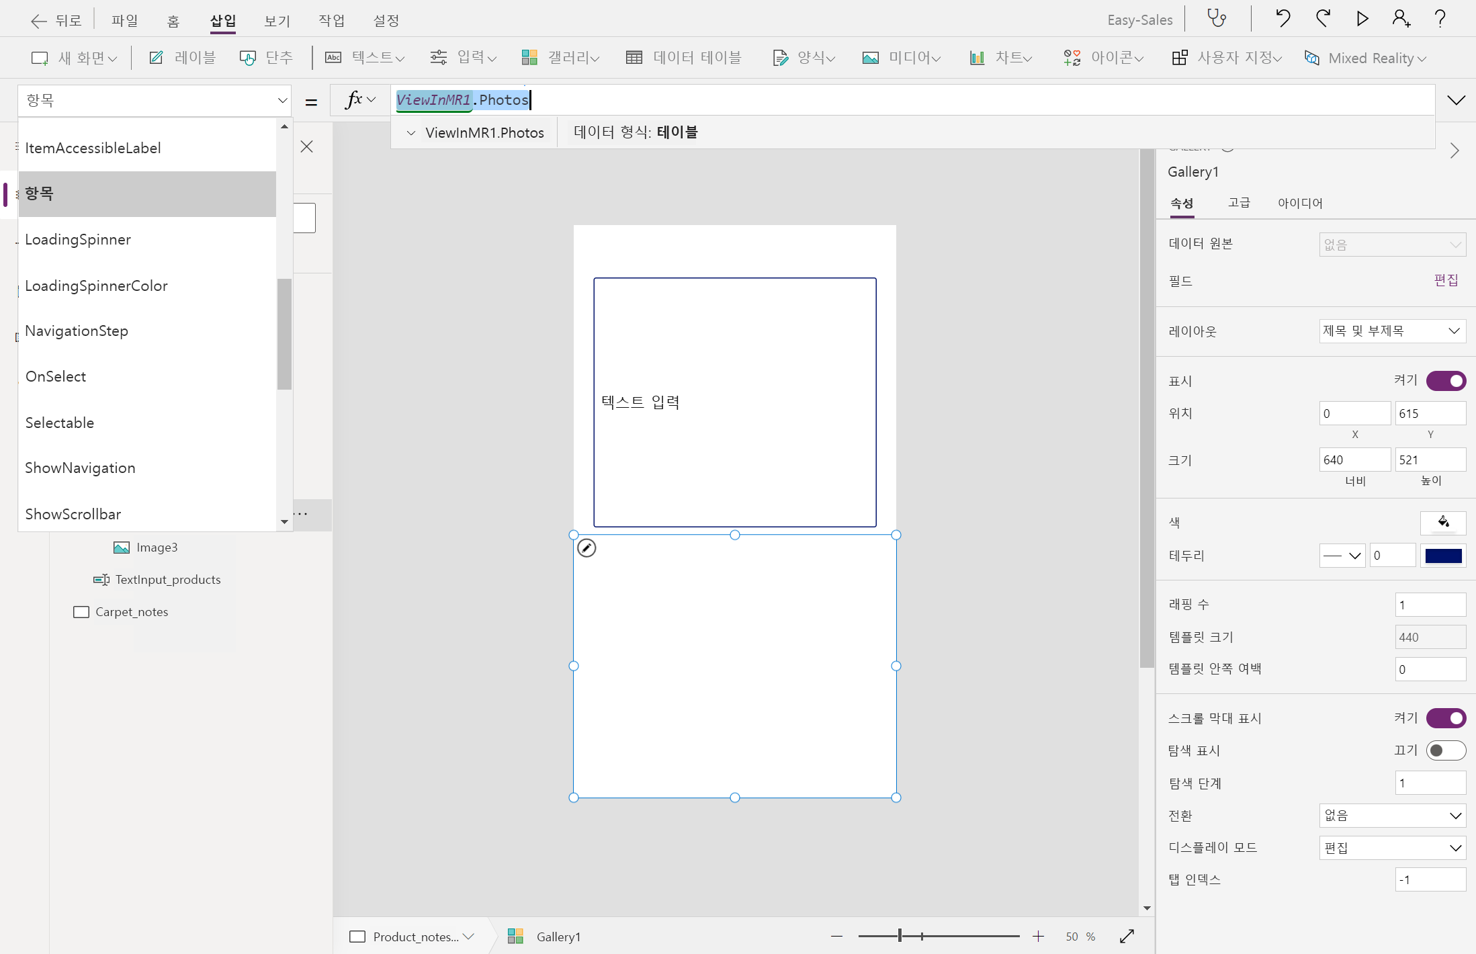This screenshot has width=1476, height=954.
Task: Select OnSelect in property list
Action: (56, 377)
